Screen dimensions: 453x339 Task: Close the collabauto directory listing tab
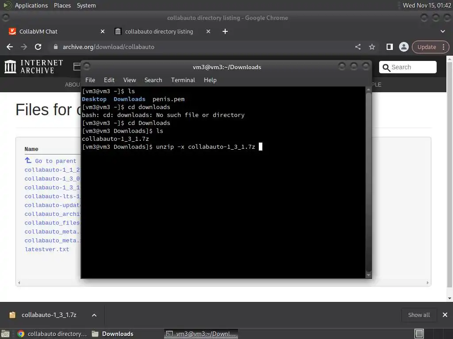pos(208,31)
